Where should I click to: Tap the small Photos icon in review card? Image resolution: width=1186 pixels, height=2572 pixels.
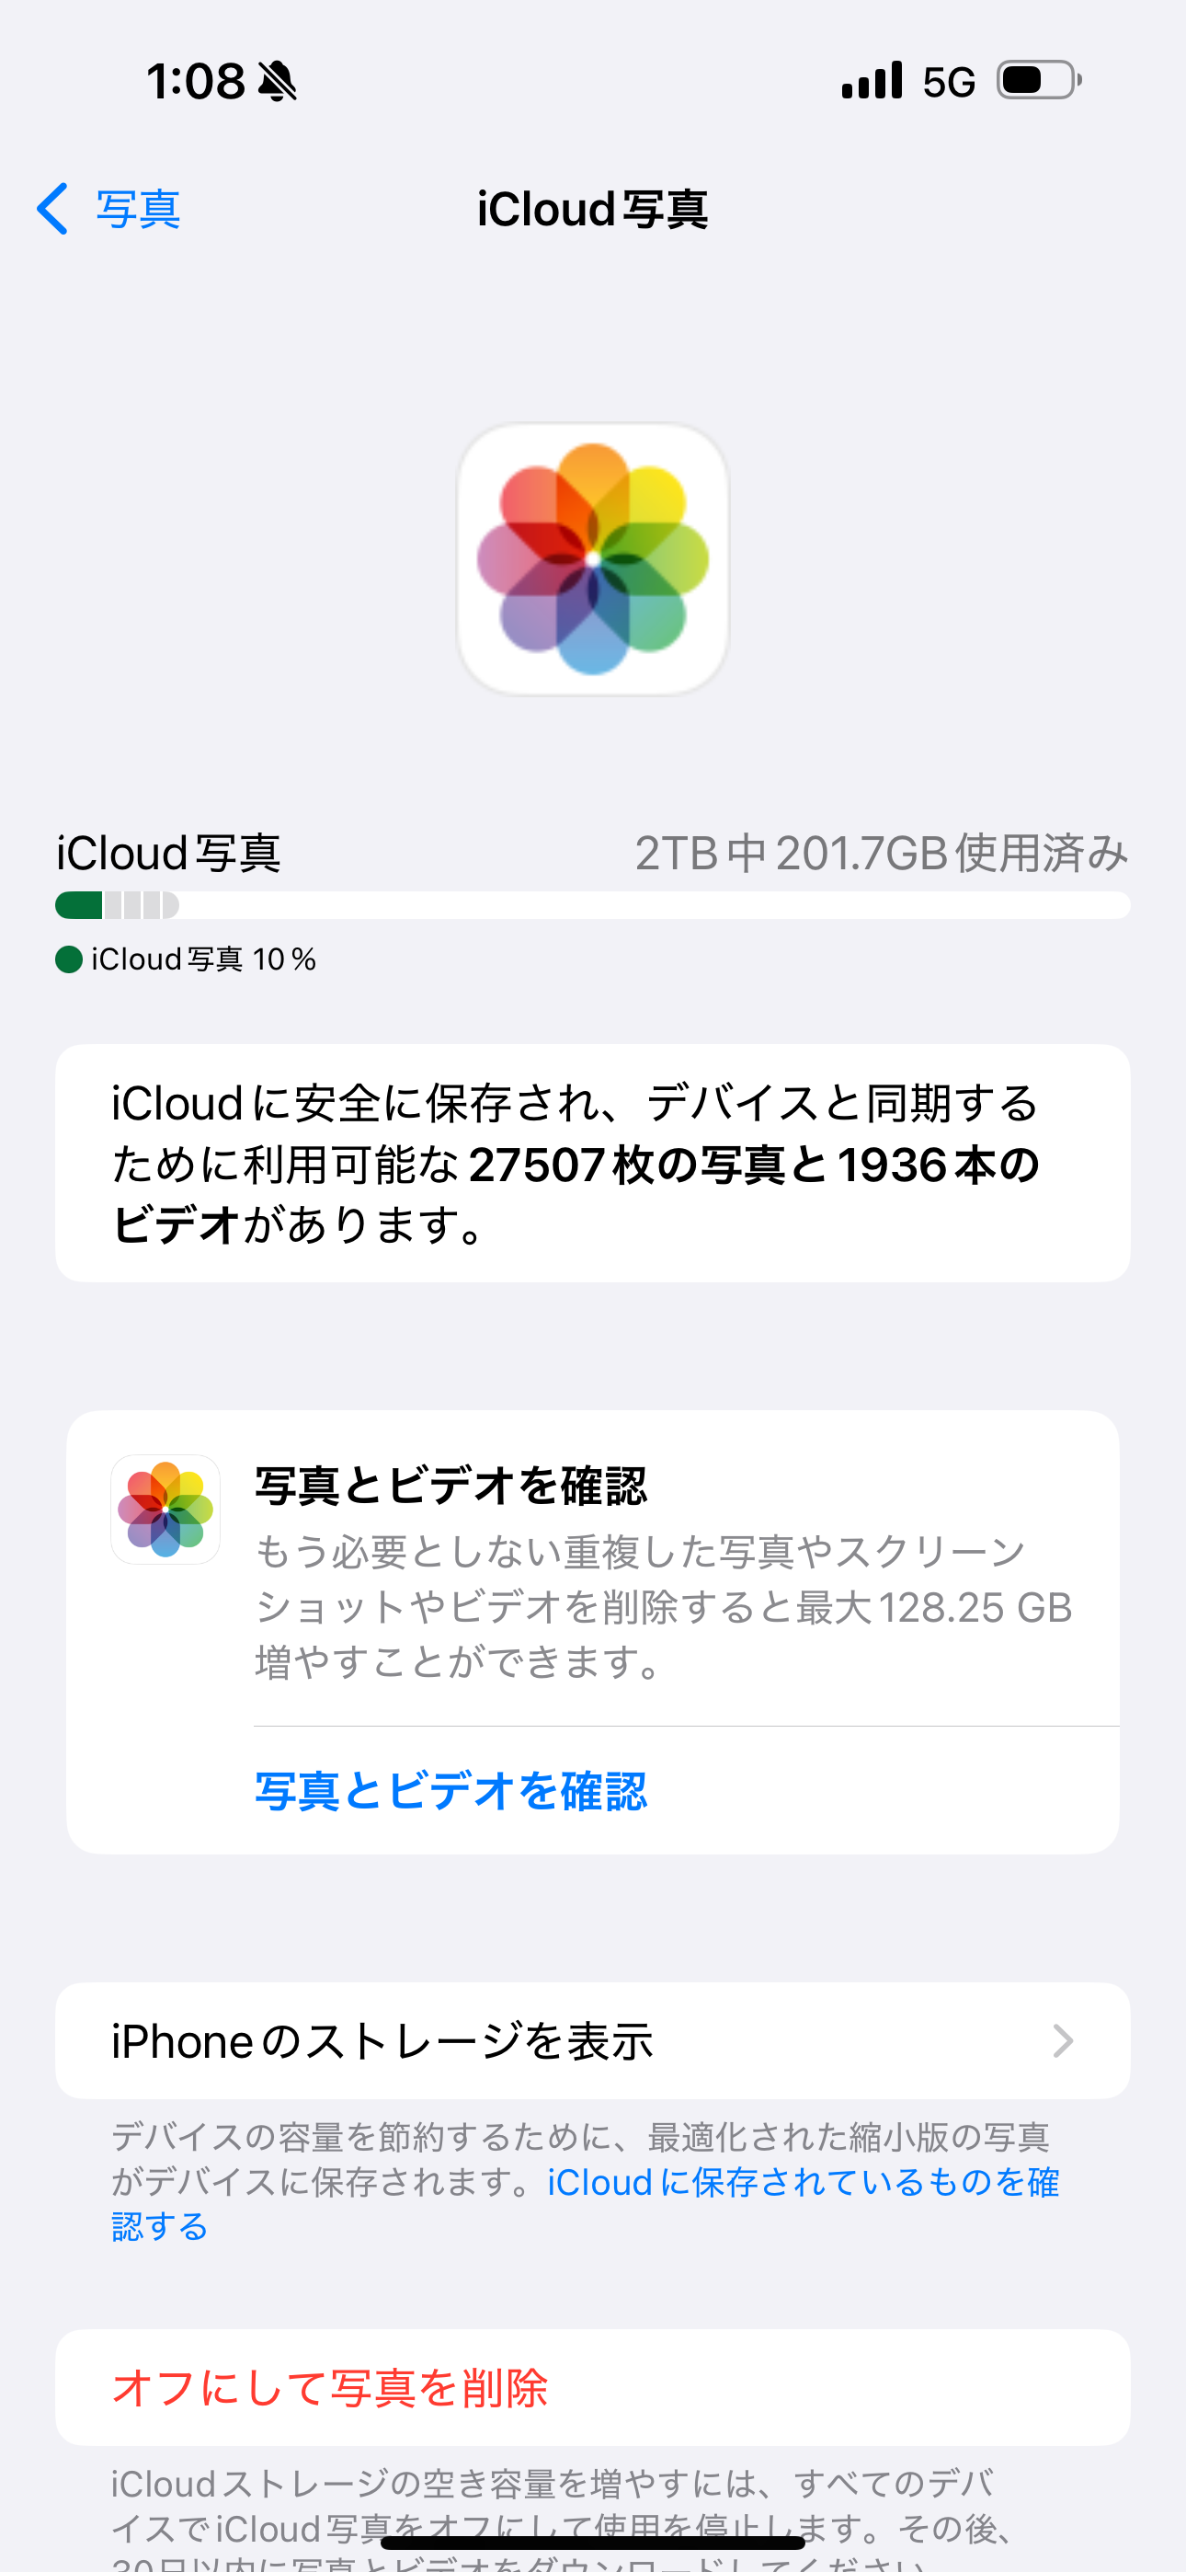[x=165, y=1509]
